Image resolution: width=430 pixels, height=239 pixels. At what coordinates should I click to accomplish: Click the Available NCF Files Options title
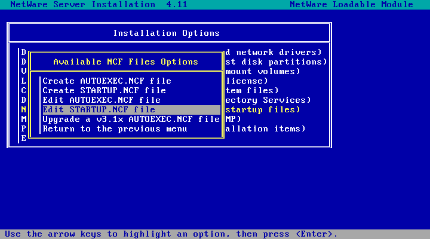[x=126, y=62]
